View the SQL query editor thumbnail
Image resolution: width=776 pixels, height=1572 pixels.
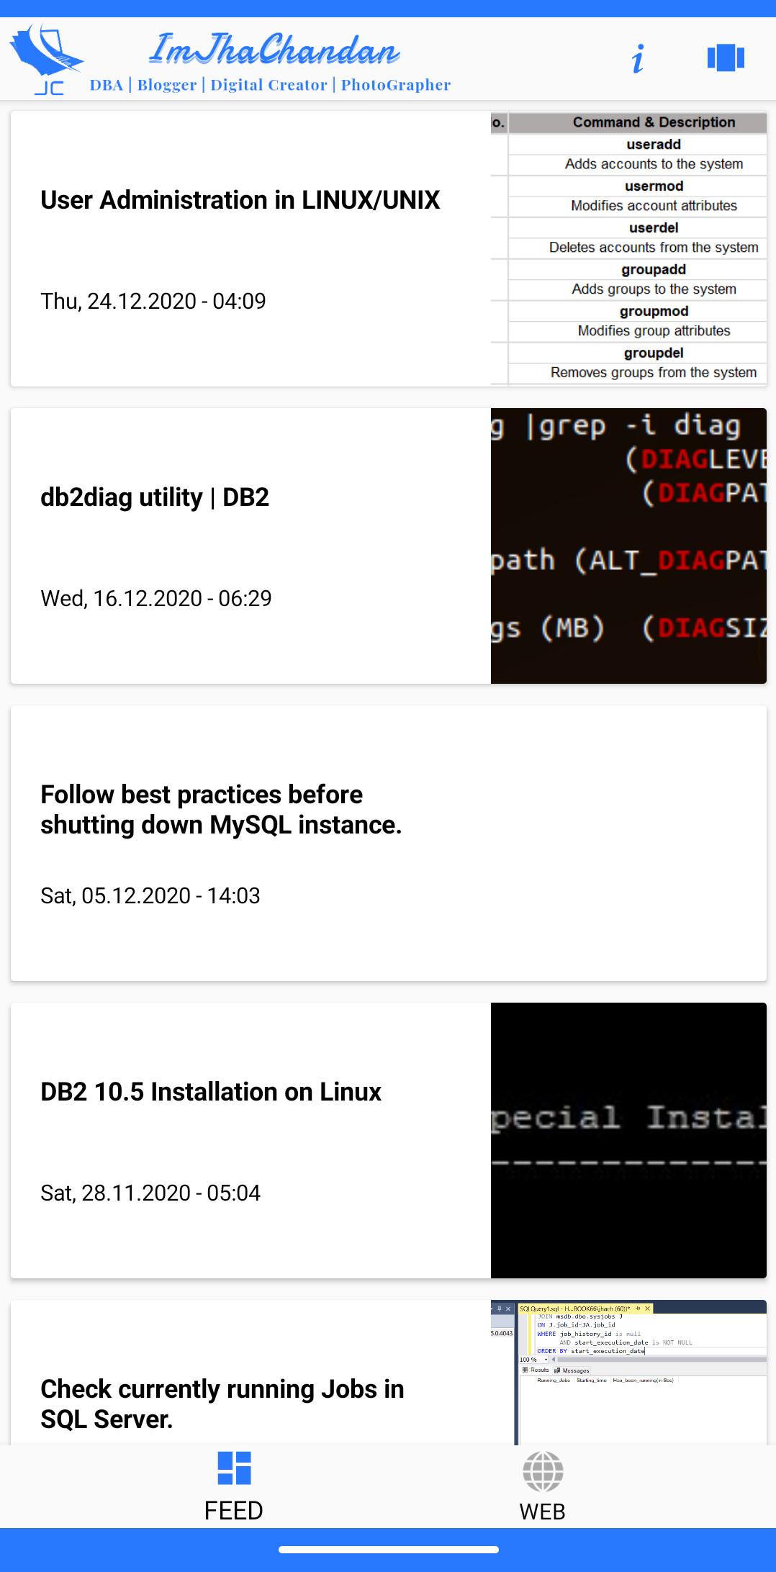628,1372
